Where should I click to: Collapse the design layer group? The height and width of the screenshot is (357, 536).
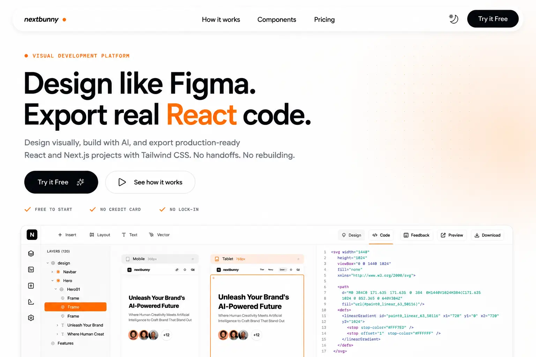[48, 263]
